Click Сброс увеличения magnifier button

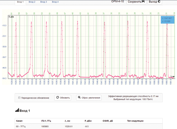click(x=89, y=98)
